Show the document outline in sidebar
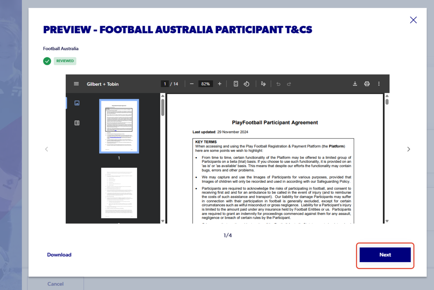This screenshot has width=434, height=290. coord(77,123)
